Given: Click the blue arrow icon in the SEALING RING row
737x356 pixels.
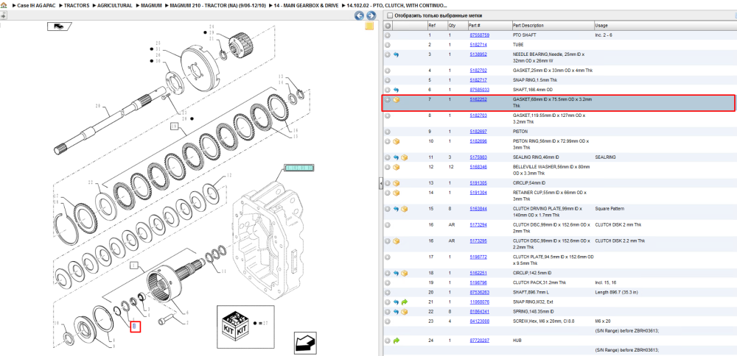Looking at the screenshot, I should point(396,157).
